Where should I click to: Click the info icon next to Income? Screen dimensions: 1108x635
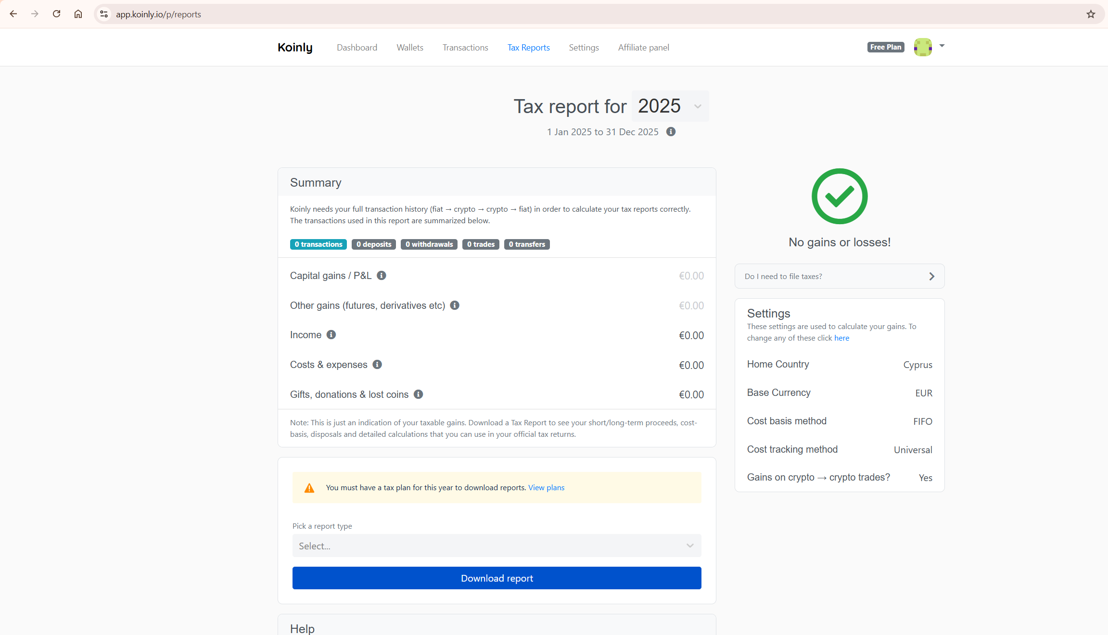tap(331, 335)
